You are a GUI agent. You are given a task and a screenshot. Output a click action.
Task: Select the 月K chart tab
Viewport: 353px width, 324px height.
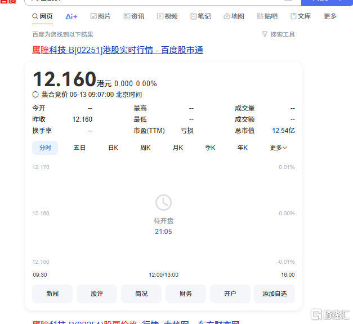(178, 148)
